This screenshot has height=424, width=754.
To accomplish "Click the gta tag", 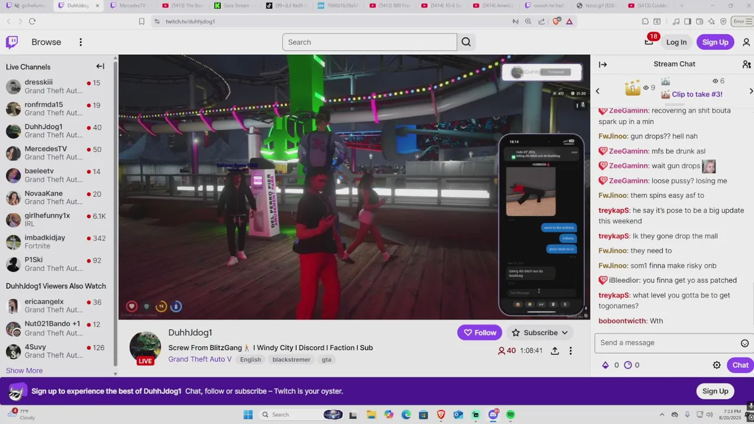I will 326,359.
